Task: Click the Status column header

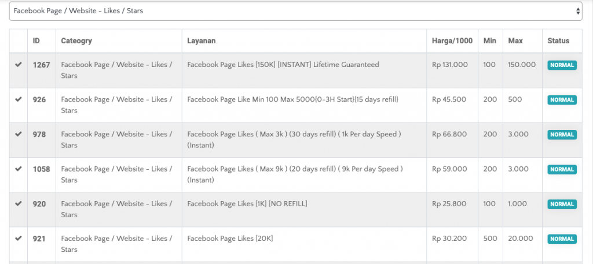Action: [558, 41]
